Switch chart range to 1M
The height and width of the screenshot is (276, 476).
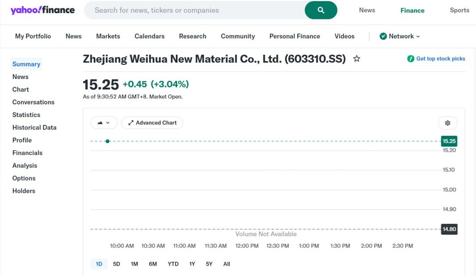(x=134, y=264)
